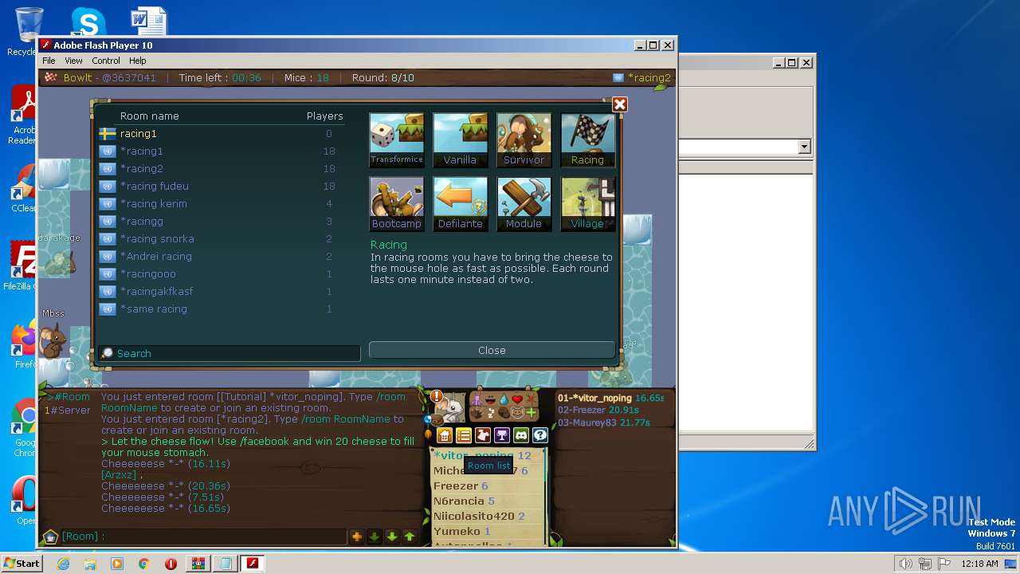Click Yumeko in the player list

click(457, 531)
